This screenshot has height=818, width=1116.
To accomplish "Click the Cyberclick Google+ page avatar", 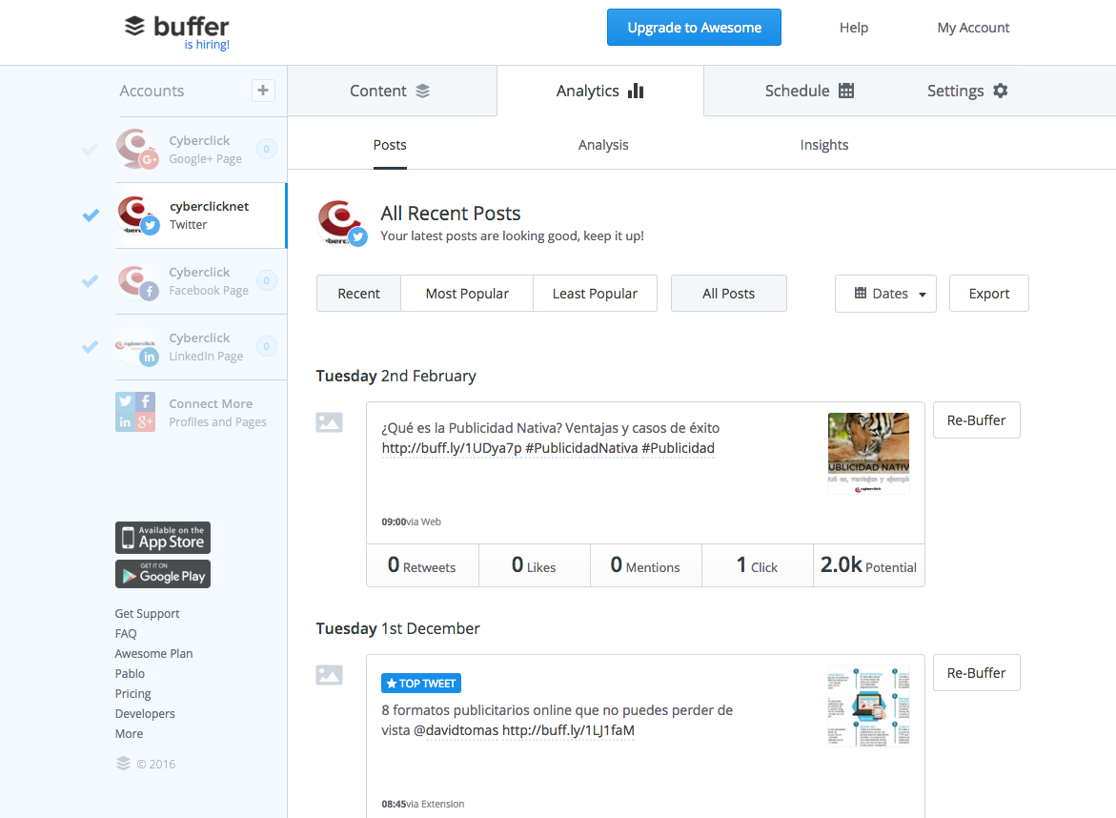I will click(x=137, y=149).
